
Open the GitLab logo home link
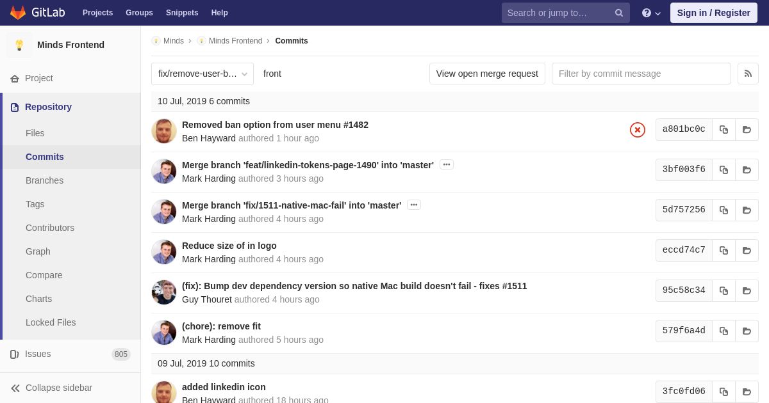tap(37, 13)
